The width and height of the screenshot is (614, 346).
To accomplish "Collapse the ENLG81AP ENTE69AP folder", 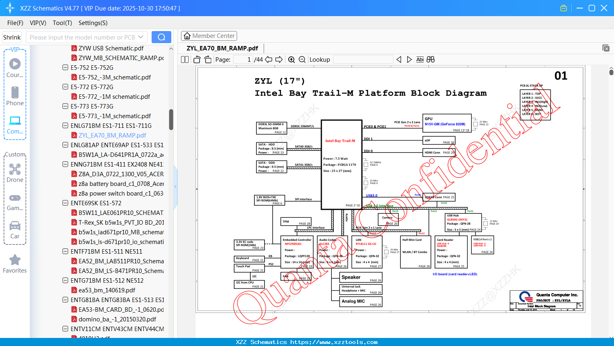I will click(x=65, y=145).
